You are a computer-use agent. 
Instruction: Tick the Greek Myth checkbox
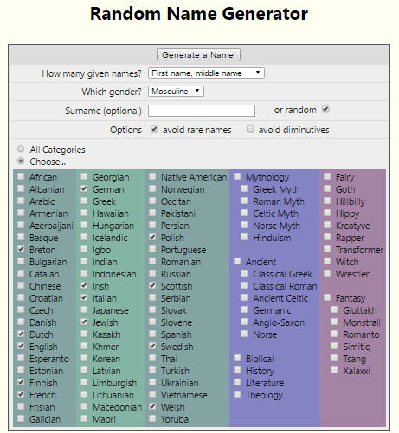click(244, 188)
